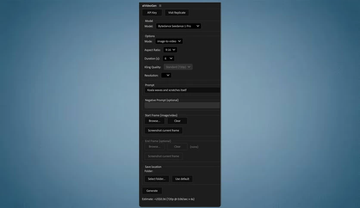Browse for a Start Frame file
The image size is (360, 208).
154,121
